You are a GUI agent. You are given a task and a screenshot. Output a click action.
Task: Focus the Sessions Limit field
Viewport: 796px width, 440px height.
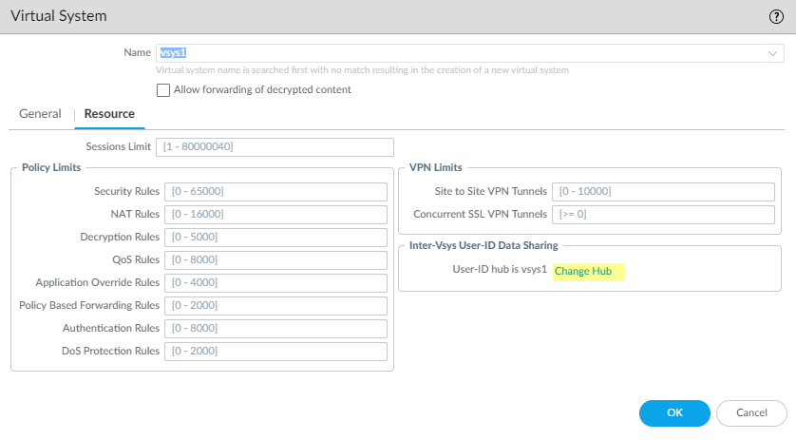(x=275, y=146)
